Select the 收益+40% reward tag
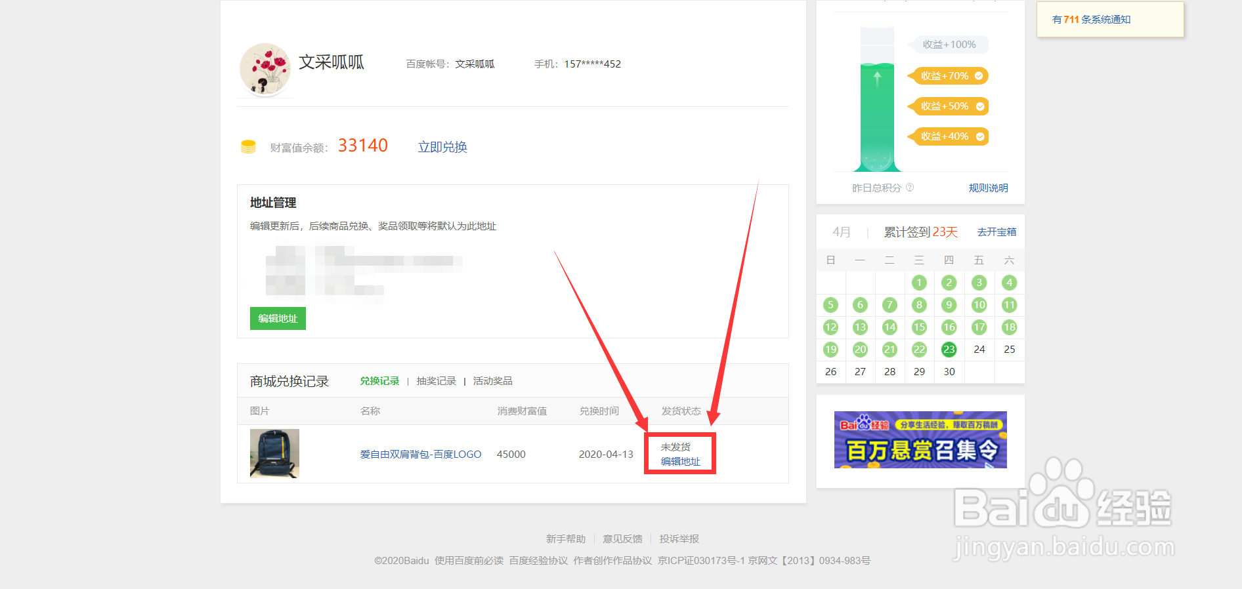Viewport: 1242px width, 589px height. coord(949,136)
